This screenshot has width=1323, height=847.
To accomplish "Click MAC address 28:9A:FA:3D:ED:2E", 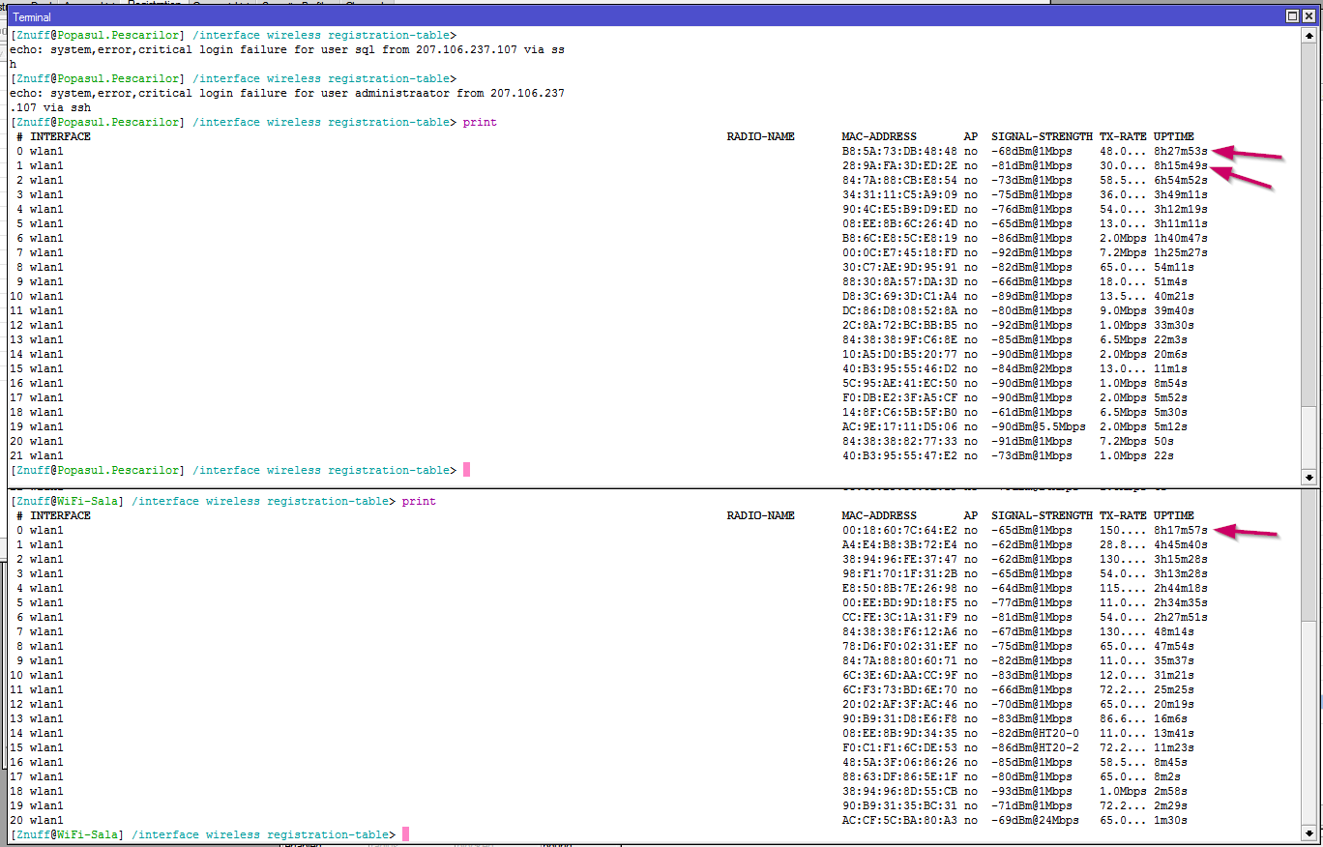I will click(899, 165).
